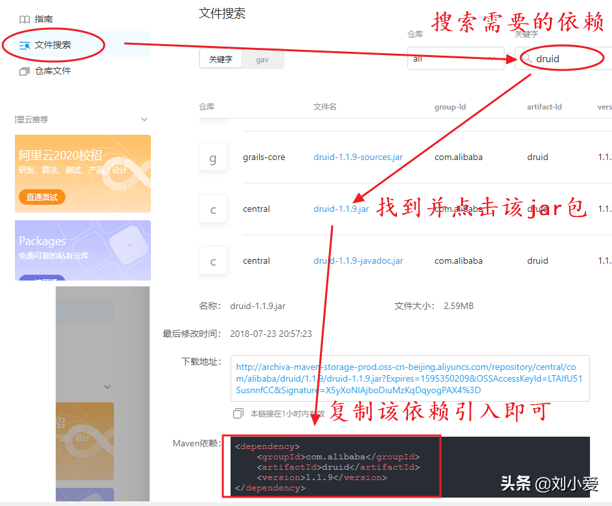Screen dimensions: 612x506
Task: Click the 仓库文件 sidebar icon
Action: coord(24,71)
